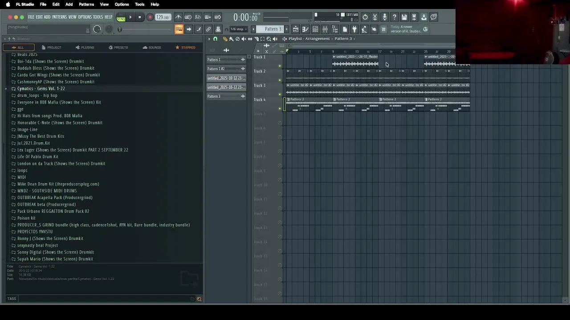This screenshot has height=320, width=570.
Task: Click the undo history icon in top toolbar
Action: pyautogui.click(x=365, y=17)
